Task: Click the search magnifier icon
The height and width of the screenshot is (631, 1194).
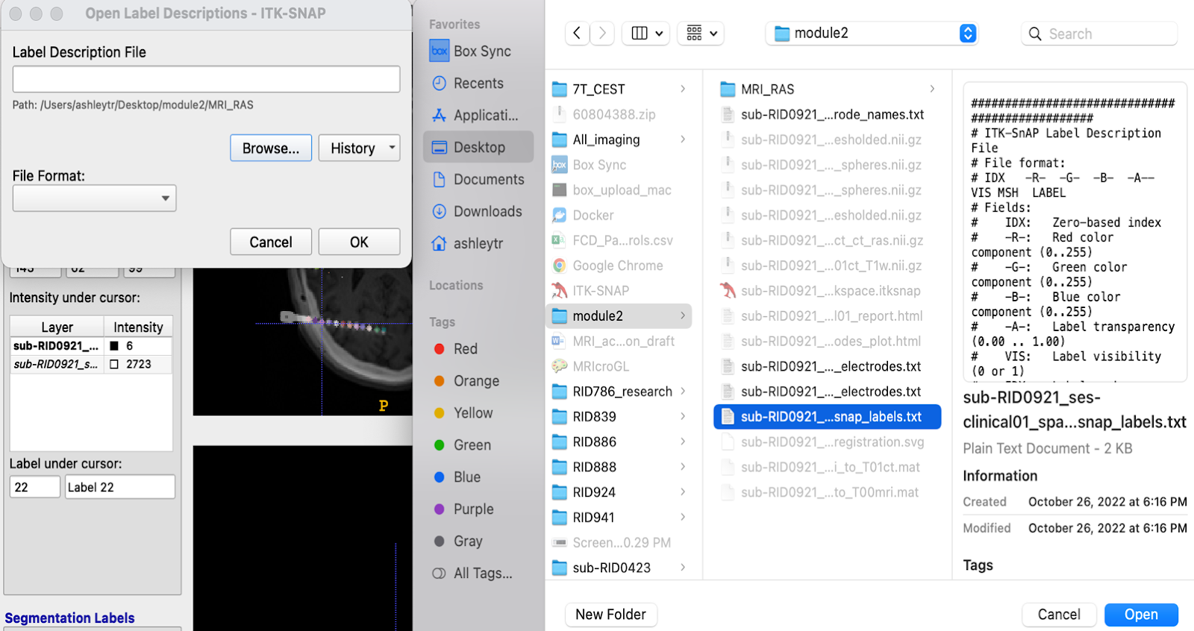Action: (x=1035, y=34)
